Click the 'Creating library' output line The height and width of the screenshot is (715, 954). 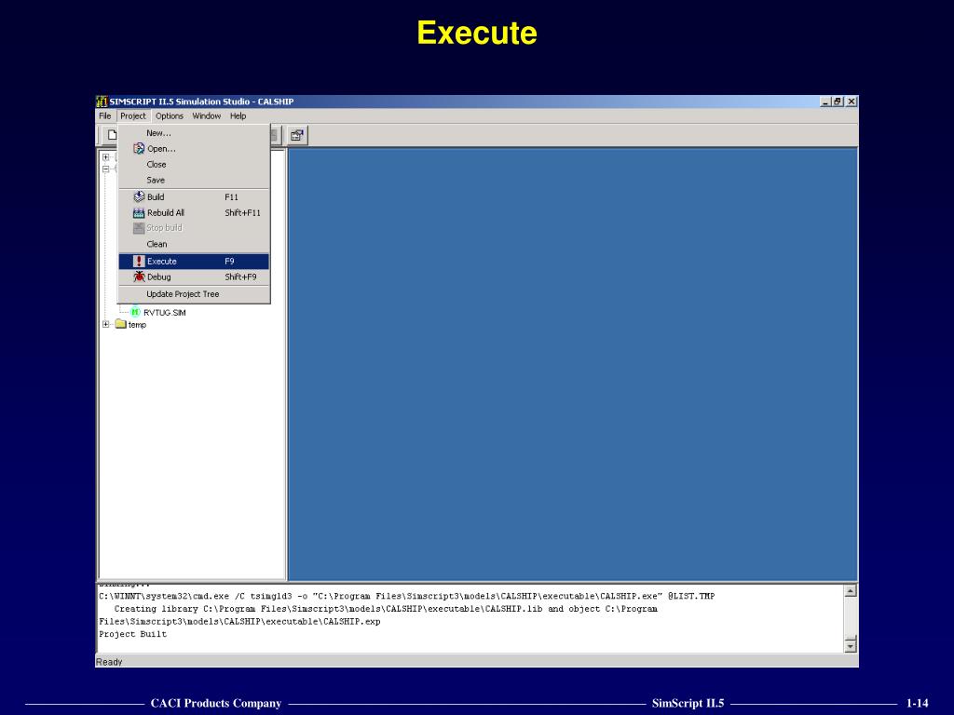(x=386, y=609)
